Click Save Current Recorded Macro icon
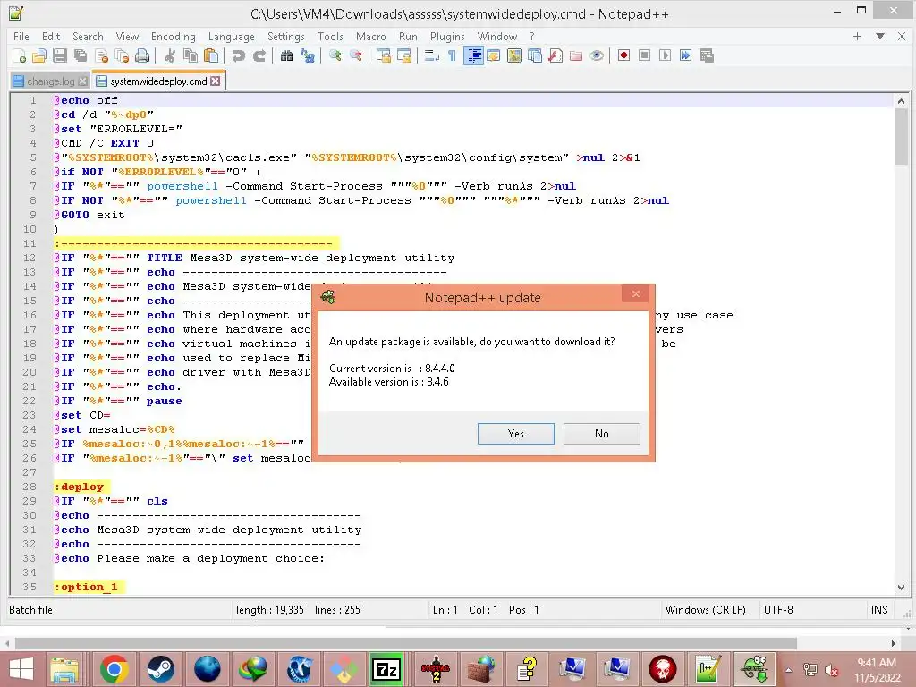The image size is (916, 687). point(707,55)
